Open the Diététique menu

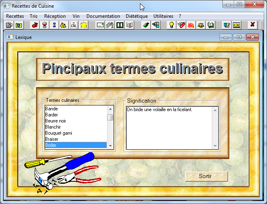click(x=137, y=16)
